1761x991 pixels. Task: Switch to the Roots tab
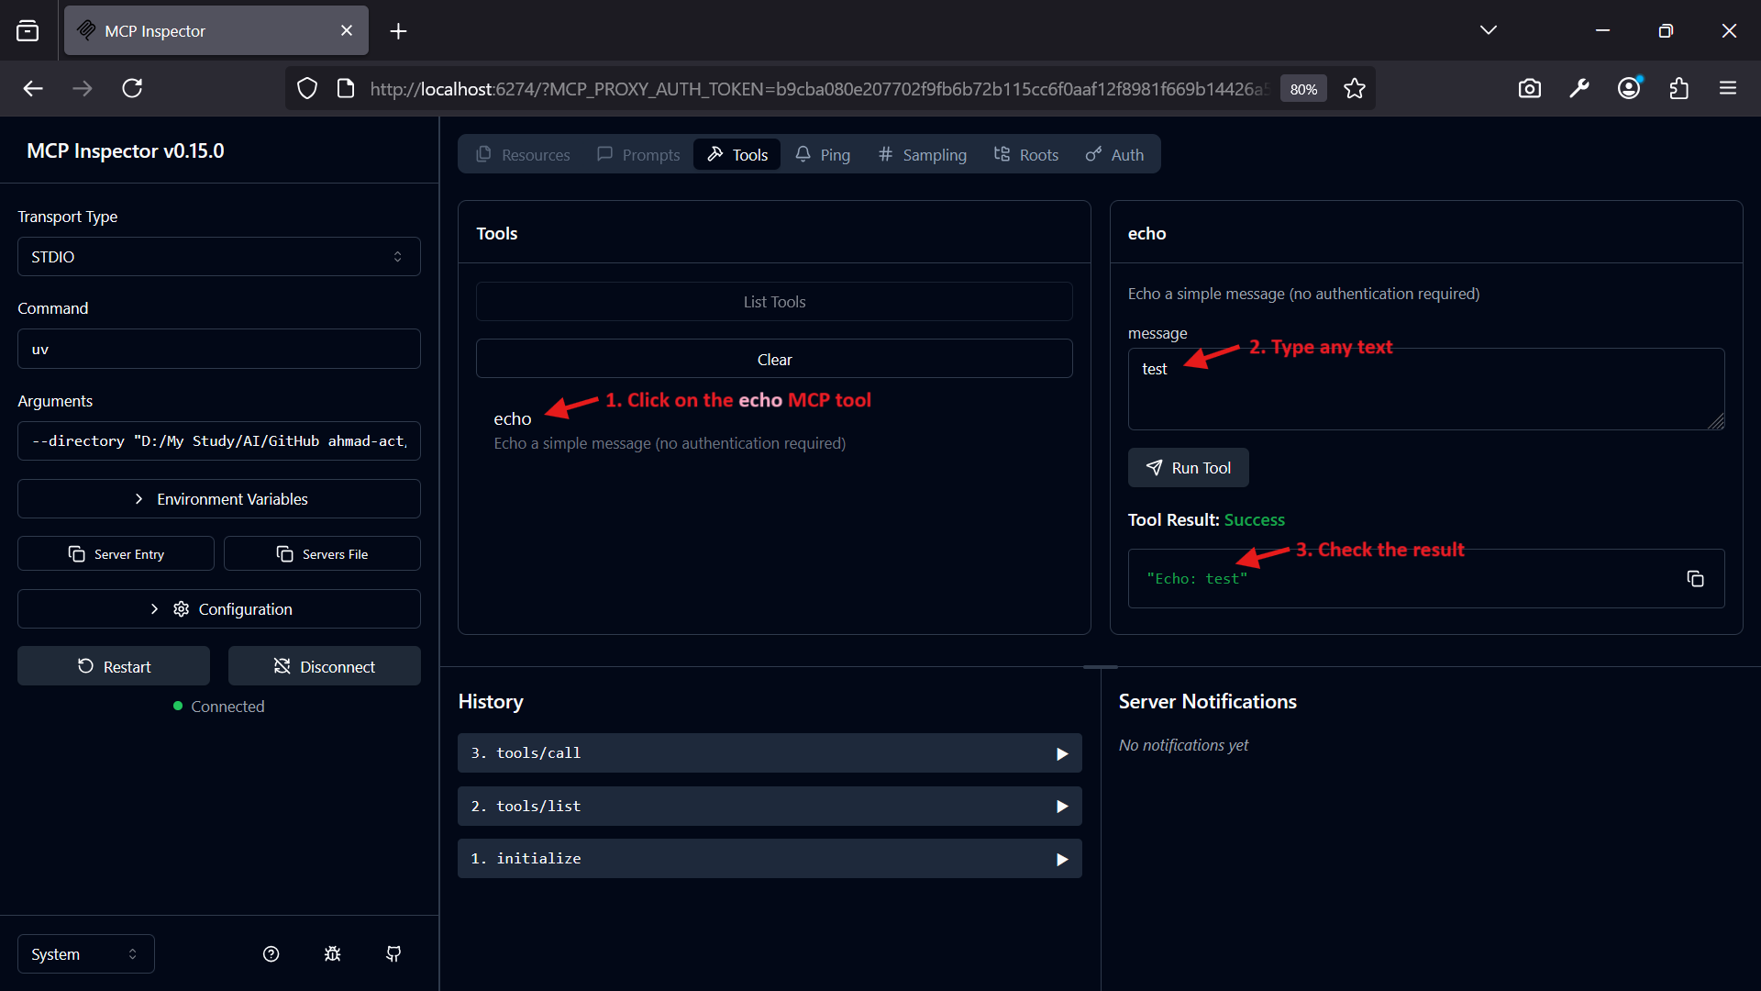[x=1026, y=154]
